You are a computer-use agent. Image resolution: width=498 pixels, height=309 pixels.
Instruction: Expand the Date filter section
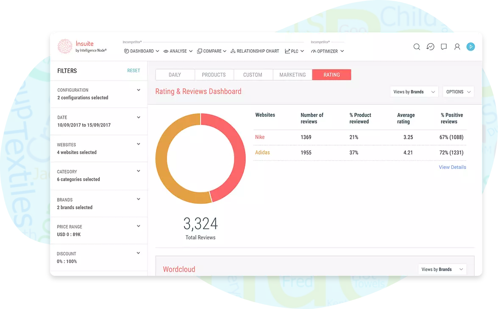tap(139, 117)
